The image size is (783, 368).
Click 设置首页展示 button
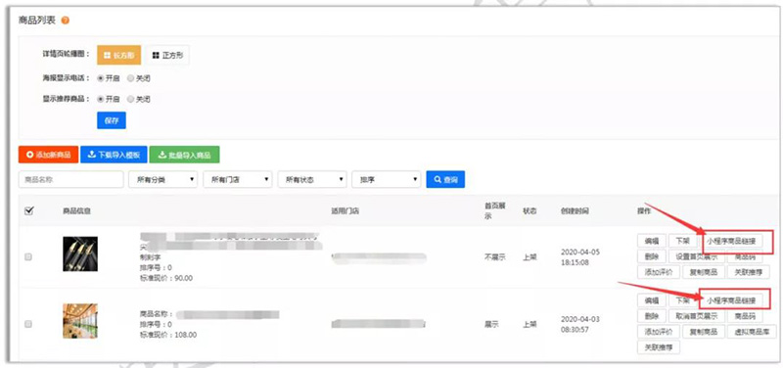pyautogui.click(x=697, y=256)
